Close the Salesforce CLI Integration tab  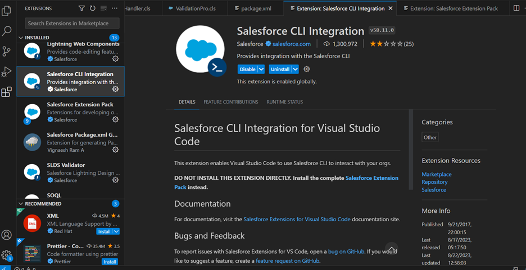pos(390,8)
